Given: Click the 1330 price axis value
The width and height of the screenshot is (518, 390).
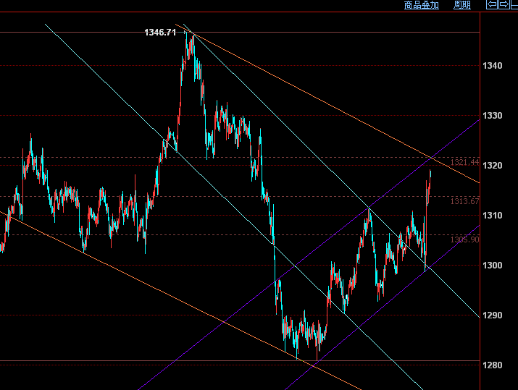Looking at the screenshot, I should pyautogui.click(x=492, y=116).
